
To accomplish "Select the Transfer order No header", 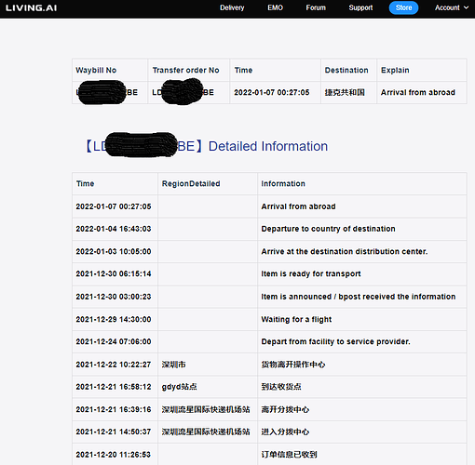I will [185, 70].
